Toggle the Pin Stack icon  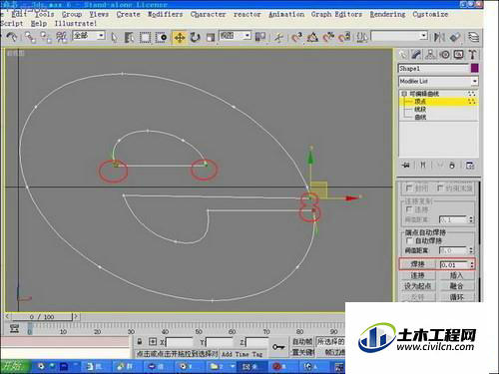click(x=405, y=166)
